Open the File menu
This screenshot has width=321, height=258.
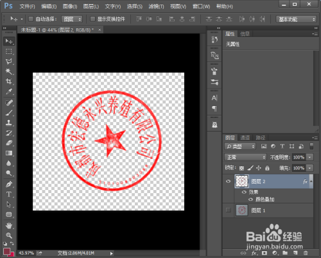click(x=27, y=6)
